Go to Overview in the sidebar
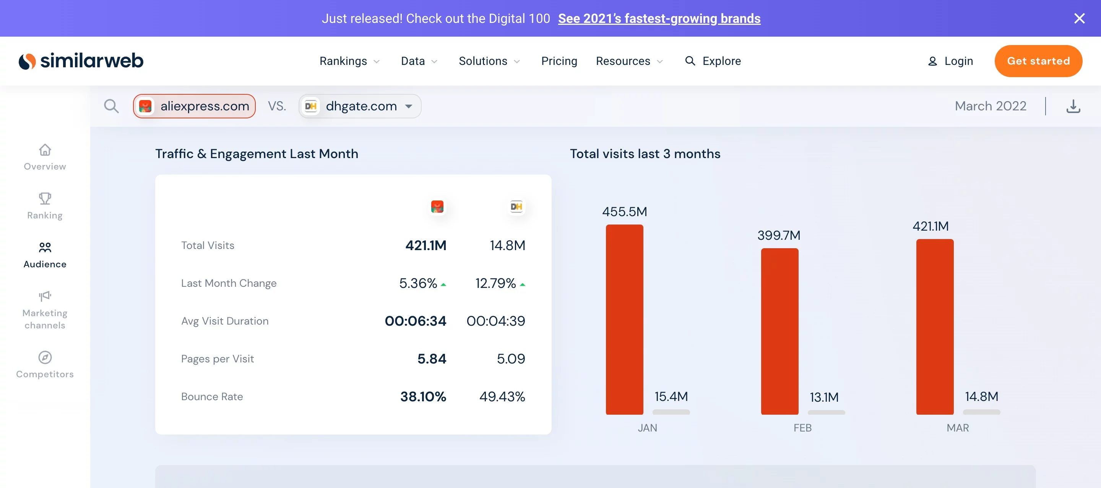This screenshot has width=1101, height=488. point(45,157)
